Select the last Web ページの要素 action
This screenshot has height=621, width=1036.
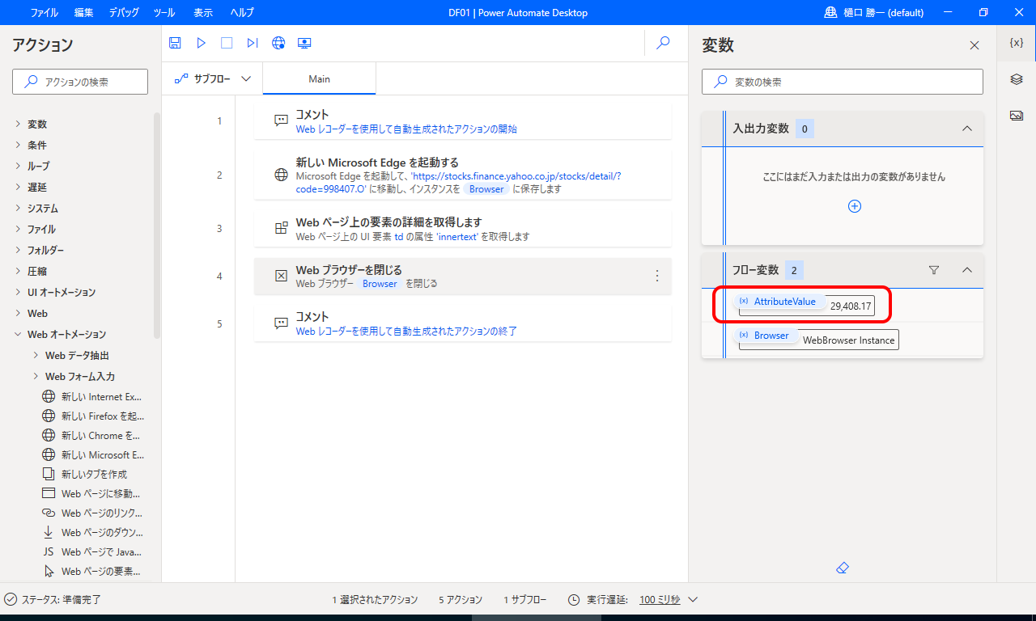pos(93,571)
